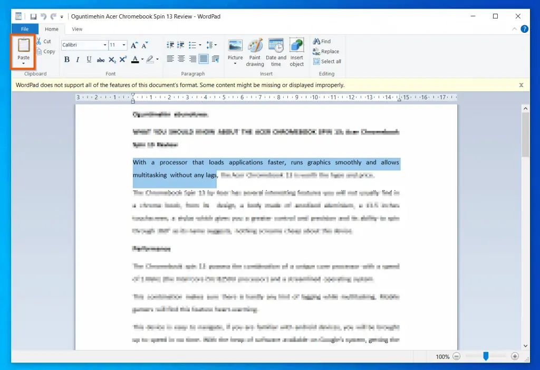This screenshot has height=370, width=540.
Task: Insert a Picture
Action: (x=235, y=49)
